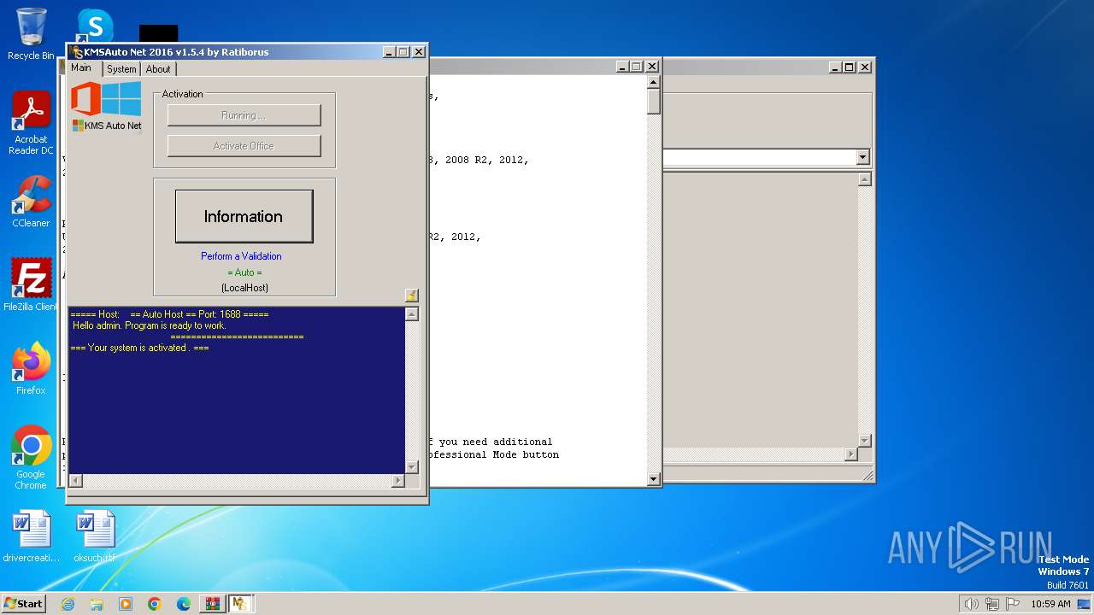The width and height of the screenshot is (1094, 615).
Task: Open the volume tray icon
Action: pyautogui.click(x=971, y=604)
